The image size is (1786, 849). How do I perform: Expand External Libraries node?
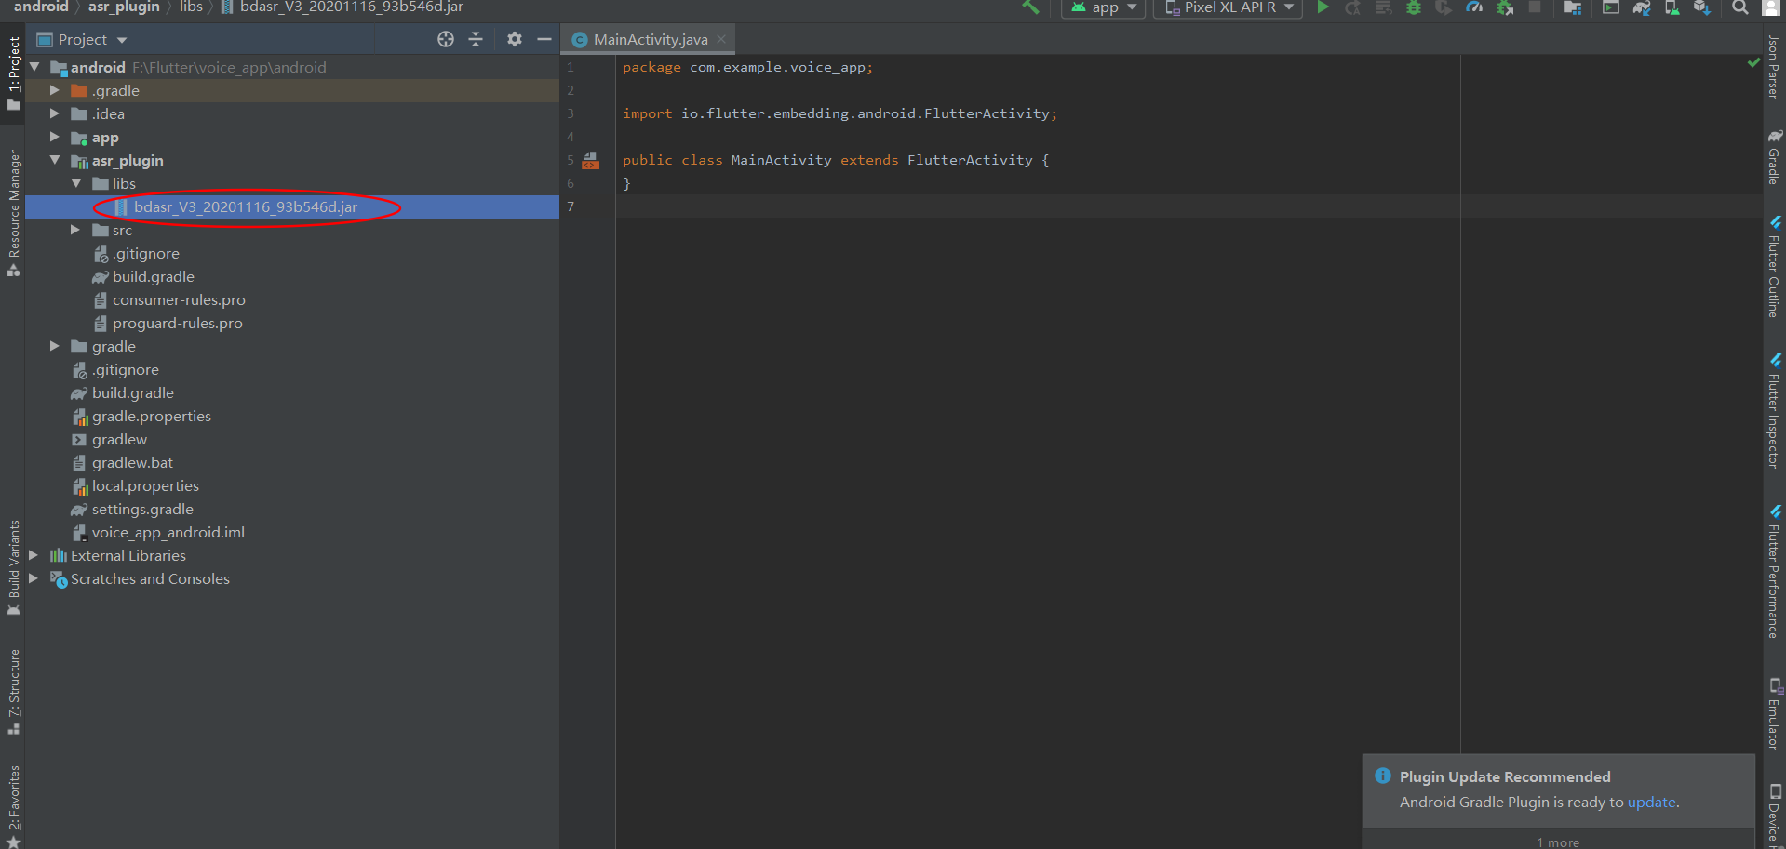point(34,555)
